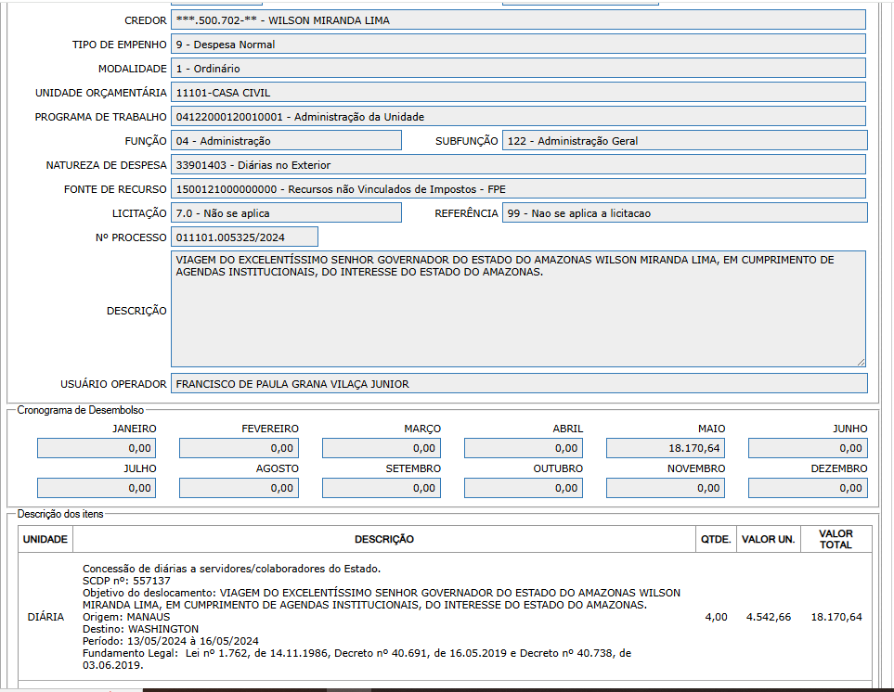
Task: Click the MODALIDADE field showing Ordinário
Action: (518, 69)
